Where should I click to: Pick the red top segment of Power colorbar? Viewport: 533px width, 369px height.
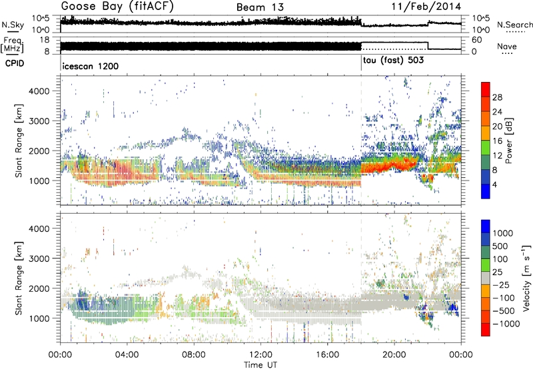486,89
